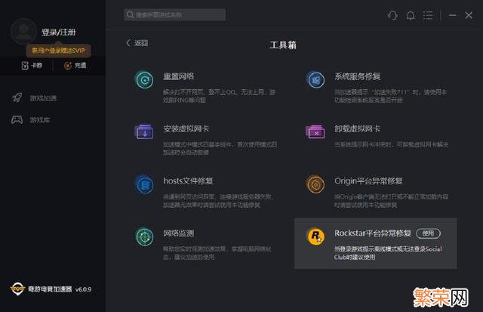Image resolution: width=483 pixels, height=312 pixels.
Task: Click the user avatar icon
Action: [x=23, y=31]
